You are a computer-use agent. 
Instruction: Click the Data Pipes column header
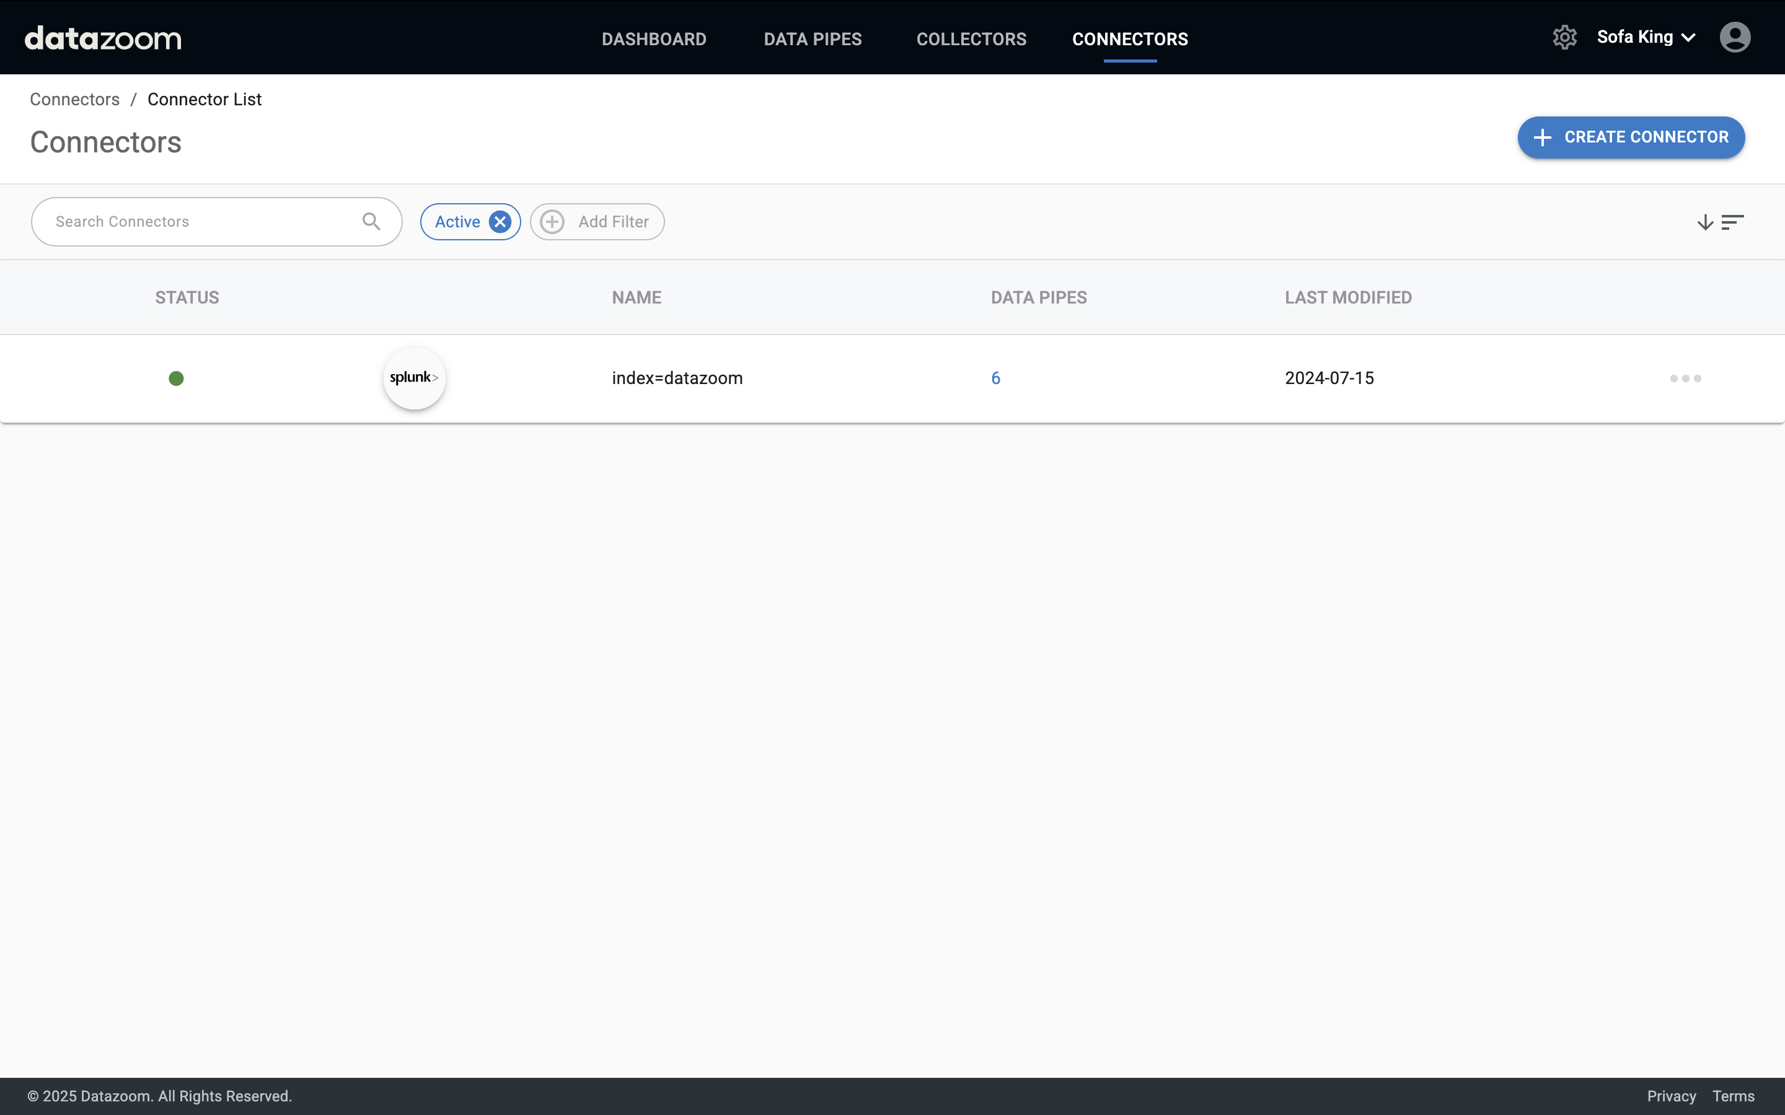(x=1039, y=297)
